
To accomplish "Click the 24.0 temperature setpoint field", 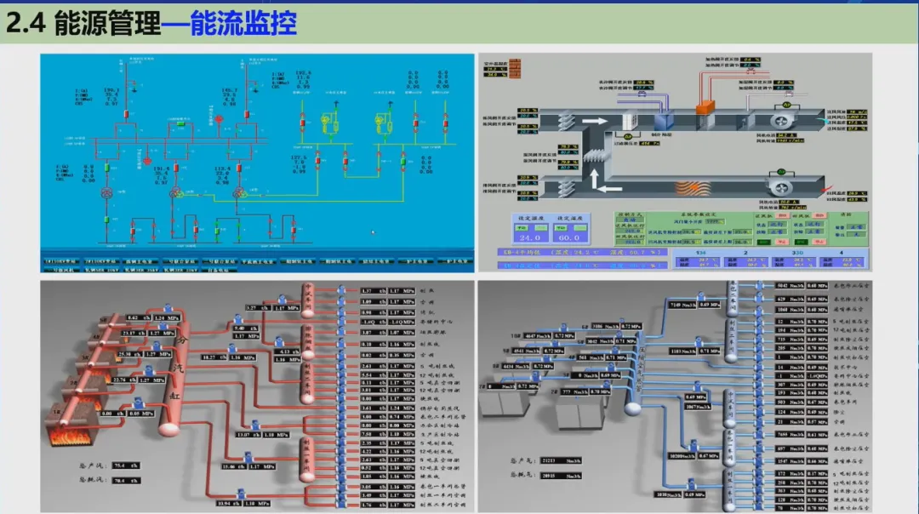I will point(530,238).
